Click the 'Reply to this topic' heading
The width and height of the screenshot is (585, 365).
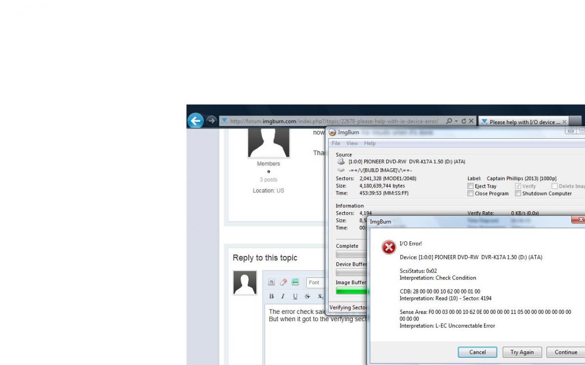(265, 258)
